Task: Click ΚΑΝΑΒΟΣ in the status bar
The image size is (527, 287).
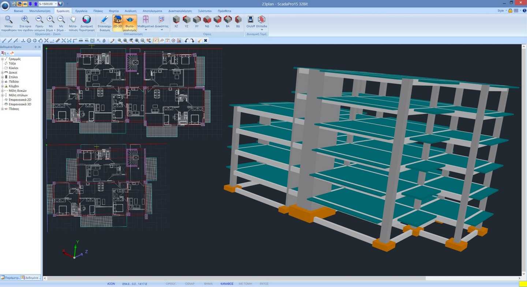Action: (227, 284)
